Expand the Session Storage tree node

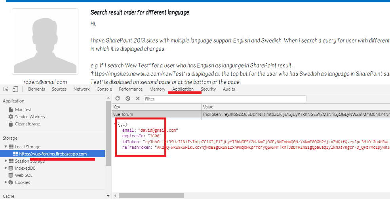tap(6, 161)
